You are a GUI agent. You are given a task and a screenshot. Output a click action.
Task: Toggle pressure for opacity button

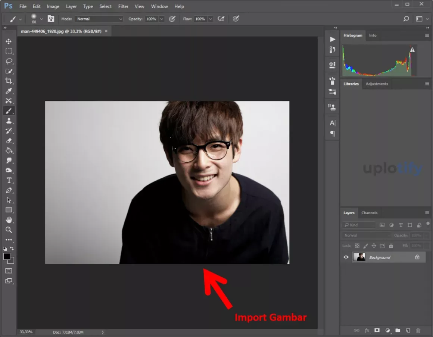(172, 19)
